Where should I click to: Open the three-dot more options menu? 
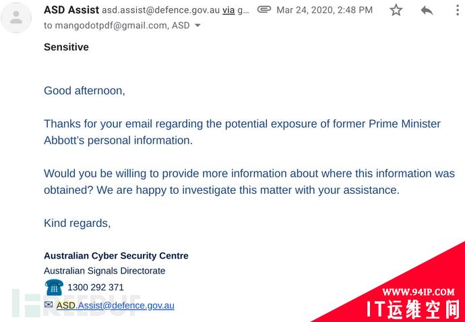(458, 10)
